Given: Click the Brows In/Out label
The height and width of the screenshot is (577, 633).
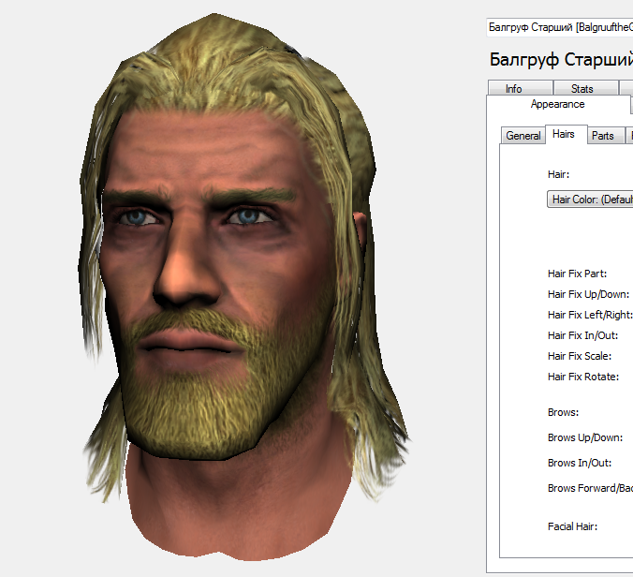Looking at the screenshot, I should [x=580, y=463].
